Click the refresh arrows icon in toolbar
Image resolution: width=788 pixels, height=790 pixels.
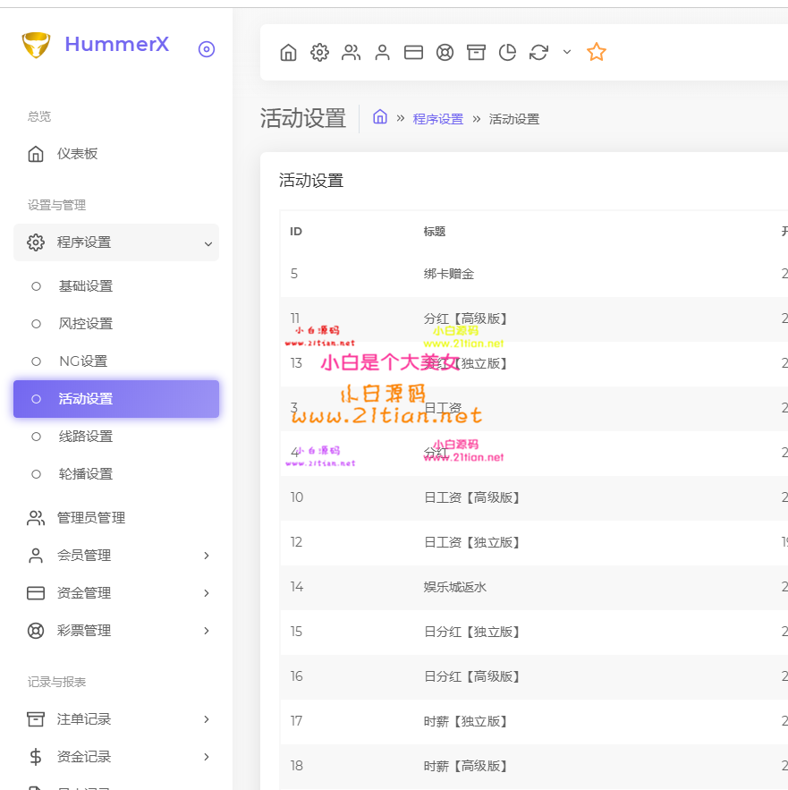(538, 53)
